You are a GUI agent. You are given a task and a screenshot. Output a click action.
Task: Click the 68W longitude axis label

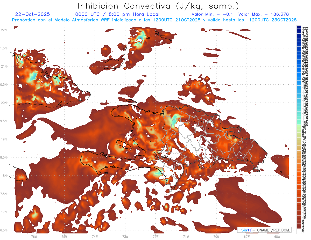277,236
